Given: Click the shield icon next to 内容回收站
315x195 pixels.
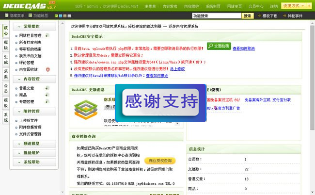Looking at the screenshot, I should tap(47, 69).
